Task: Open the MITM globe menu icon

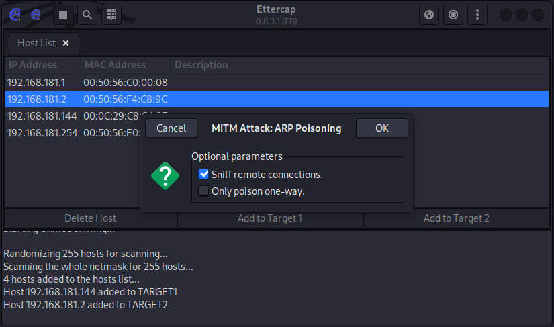Action: click(429, 15)
